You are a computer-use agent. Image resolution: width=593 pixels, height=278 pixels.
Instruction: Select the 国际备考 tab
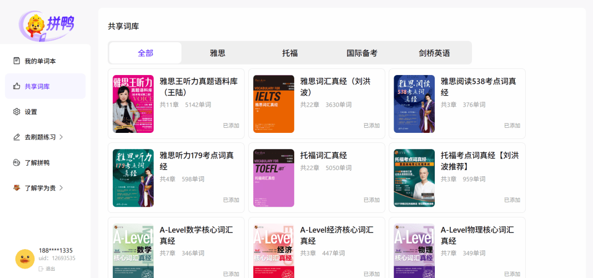(362, 53)
